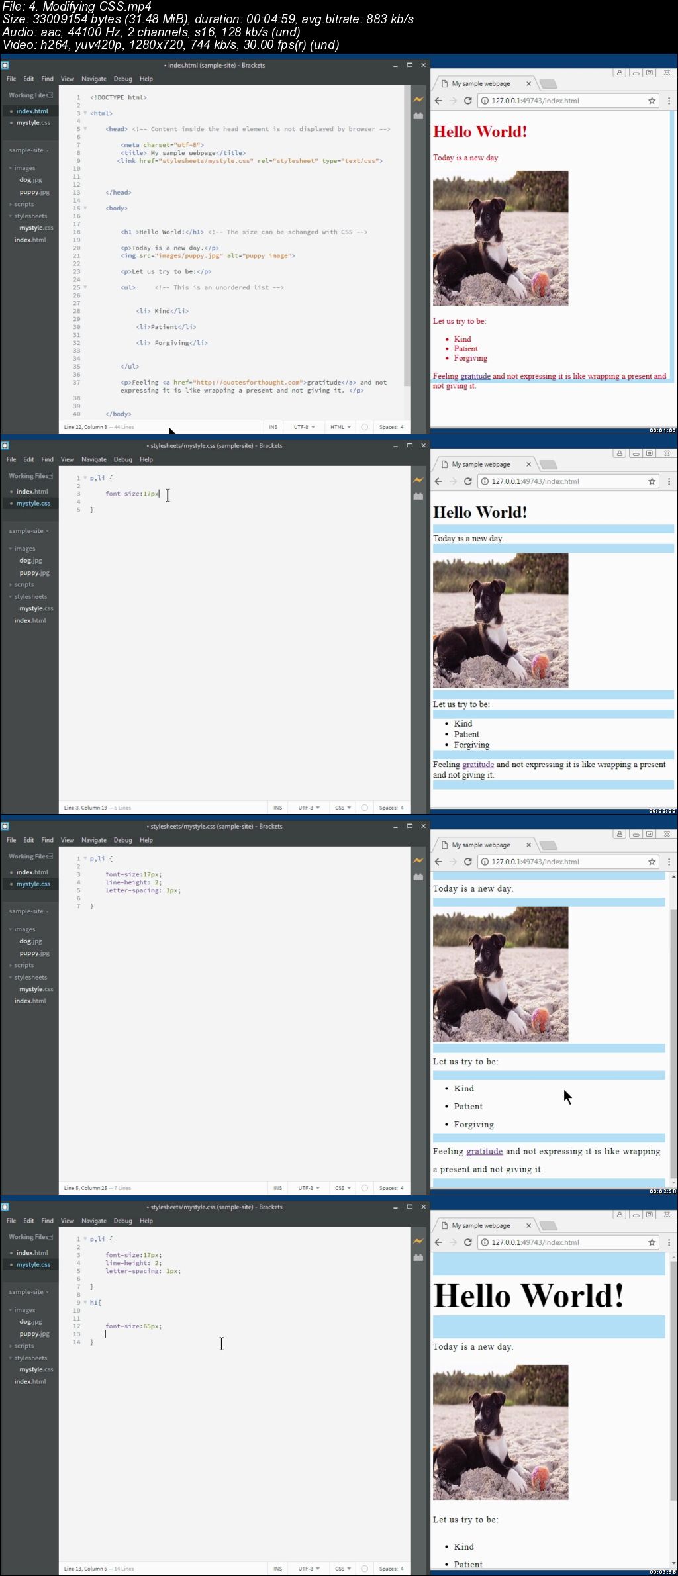Close My sample webpage tab in red Hello World browser
Screen dimensions: 678x1576
pos(528,83)
